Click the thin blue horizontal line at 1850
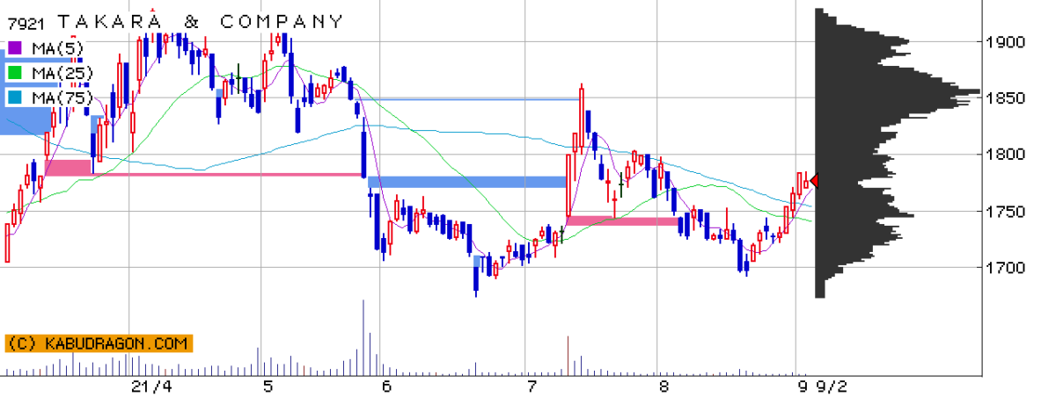This screenshot has height=397, width=1056. coord(466,99)
